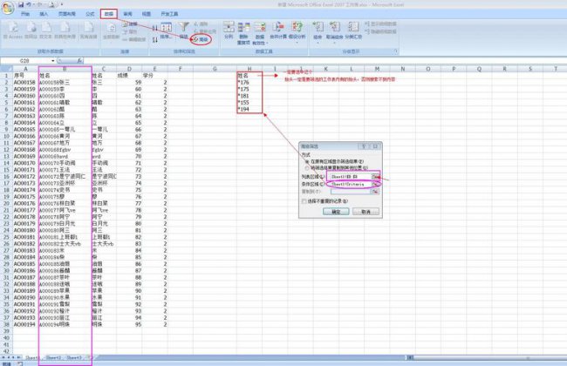Click the help question mark in filter dialog
567x366 pixels.
click(x=364, y=146)
